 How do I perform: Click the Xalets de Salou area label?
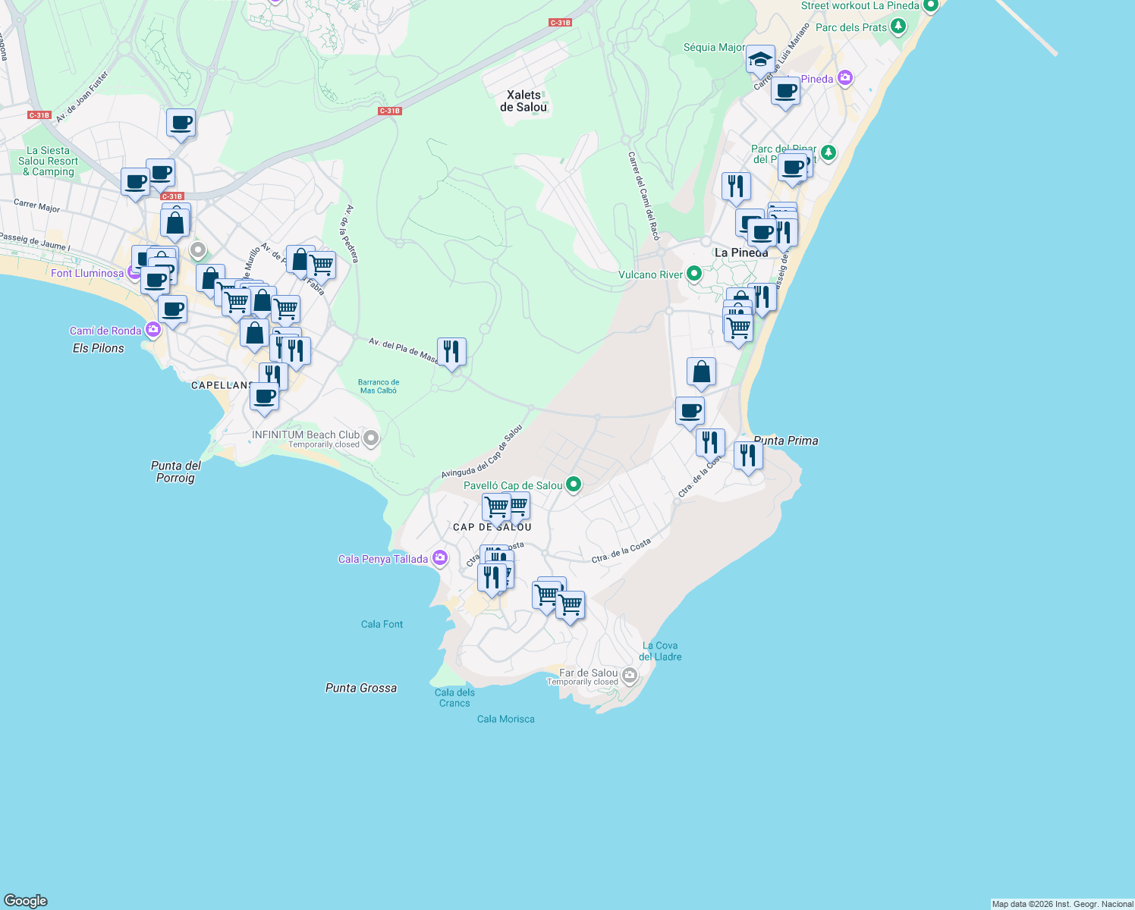click(525, 101)
